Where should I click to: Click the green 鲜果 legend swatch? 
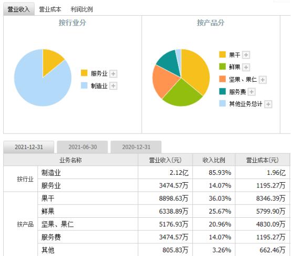coord(222,66)
